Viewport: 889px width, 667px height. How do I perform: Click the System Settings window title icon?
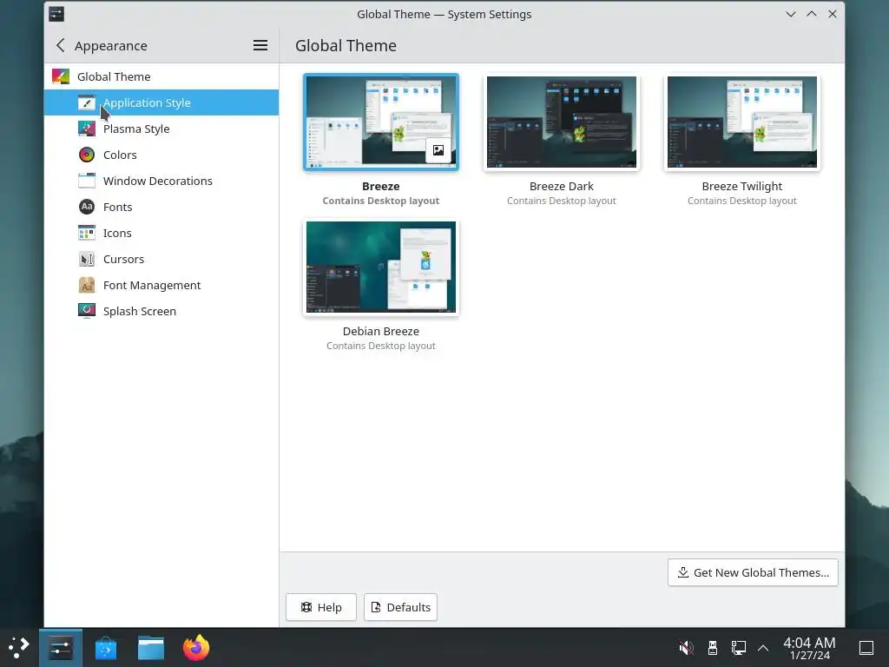click(56, 14)
